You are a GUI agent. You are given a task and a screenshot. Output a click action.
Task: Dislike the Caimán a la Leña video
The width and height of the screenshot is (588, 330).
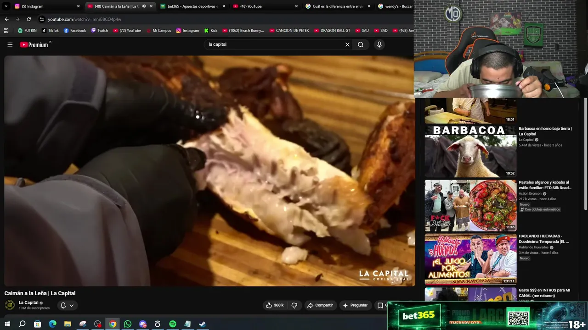[x=294, y=305]
